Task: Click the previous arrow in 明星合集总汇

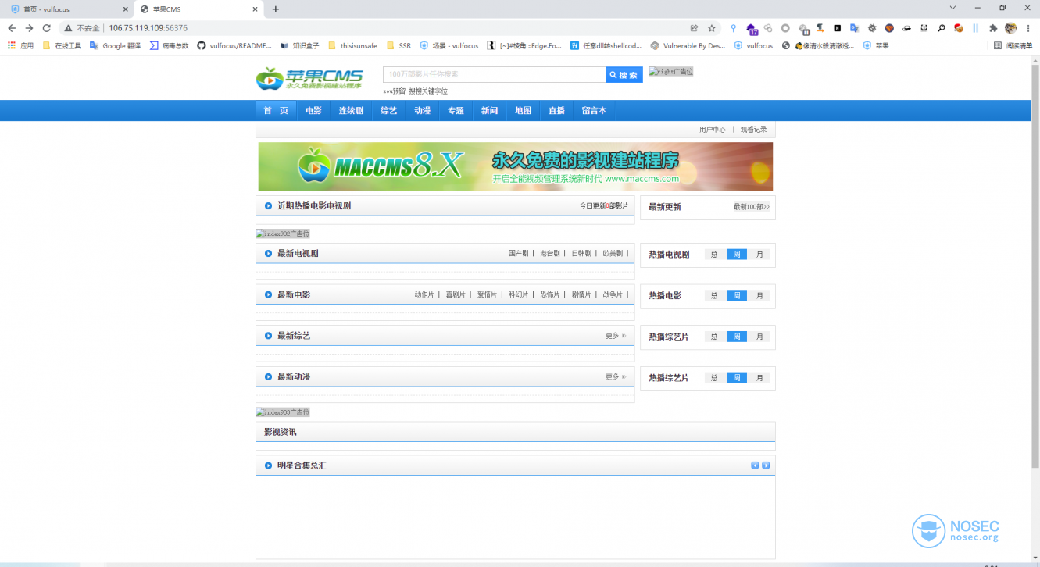Action: 755,465
